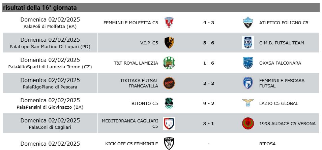This screenshot has width=322, height=150.
Task: Click the Okasa Falconara blue shield
Action: (x=248, y=63)
